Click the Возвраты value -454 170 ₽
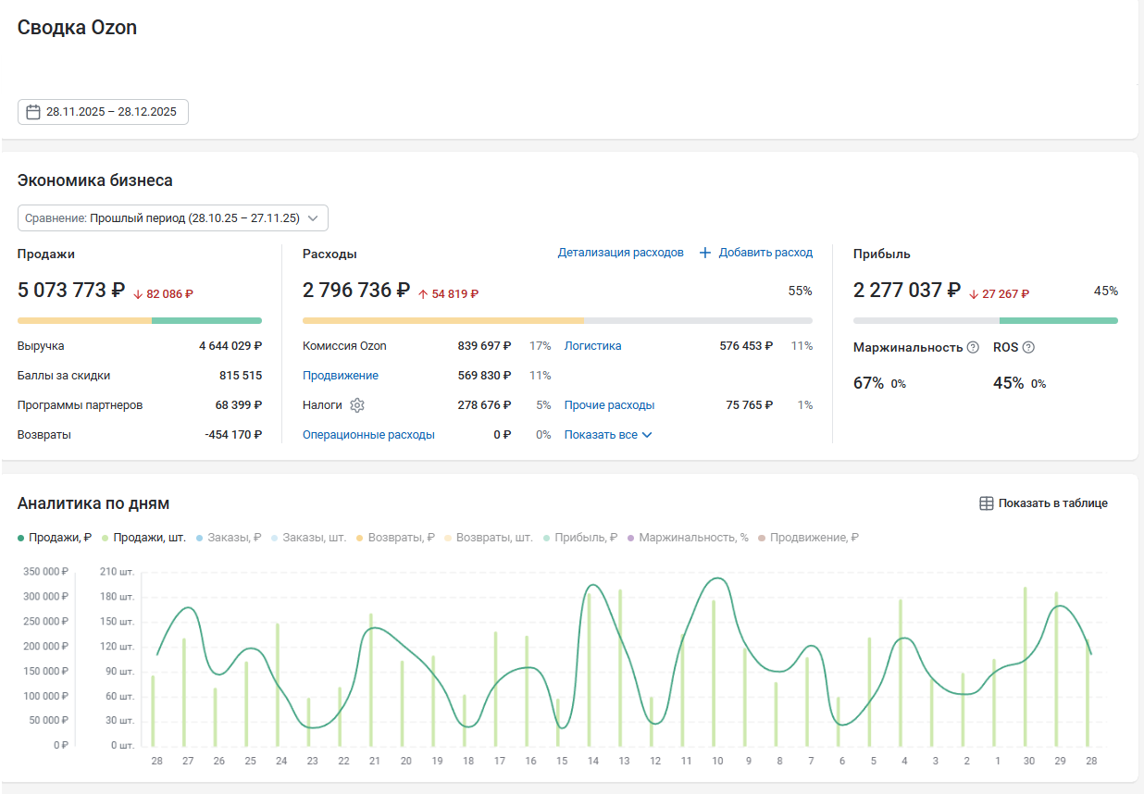Screen dimensions: 1144x794 (233, 435)
